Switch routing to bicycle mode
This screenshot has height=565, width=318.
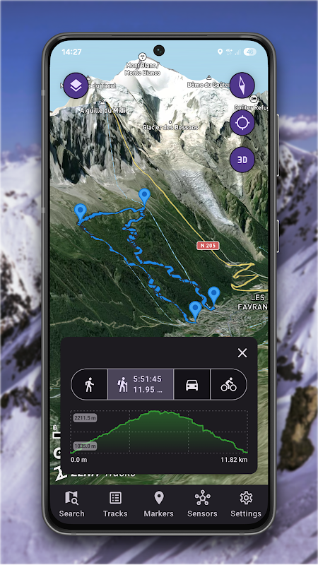click(228, 384)
